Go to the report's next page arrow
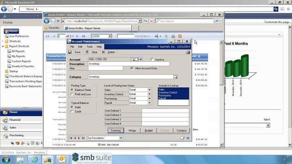The height and width of the screenshot is (164, 292). coord(77,36)
